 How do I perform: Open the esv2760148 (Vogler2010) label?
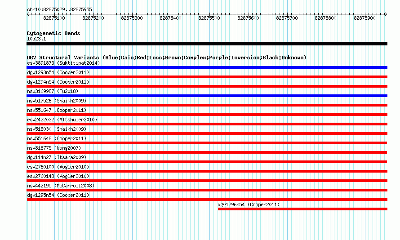click(x=58, y=176)
